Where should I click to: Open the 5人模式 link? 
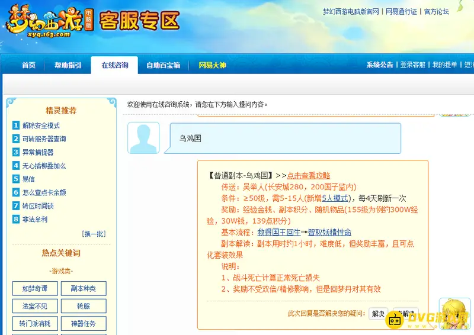335,198
